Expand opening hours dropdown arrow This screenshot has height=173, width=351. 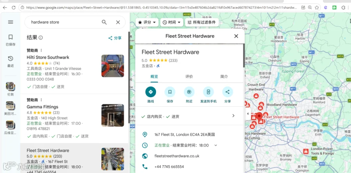tap(216, 145)
